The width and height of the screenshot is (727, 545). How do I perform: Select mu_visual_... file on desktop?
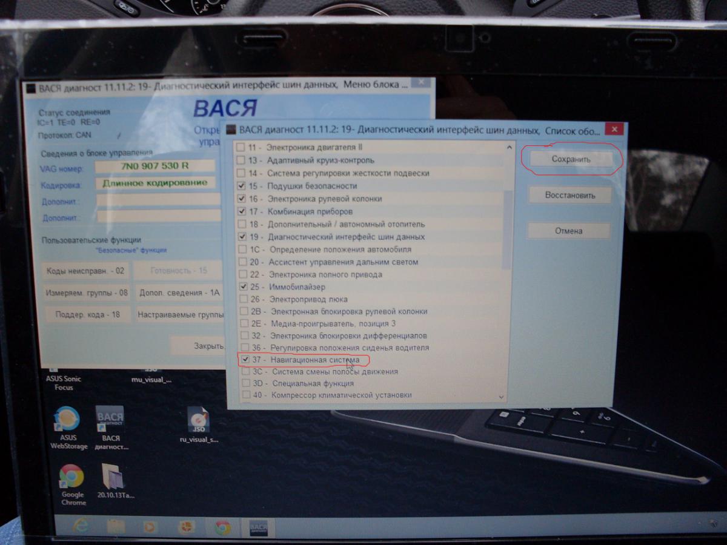[151, 375]
